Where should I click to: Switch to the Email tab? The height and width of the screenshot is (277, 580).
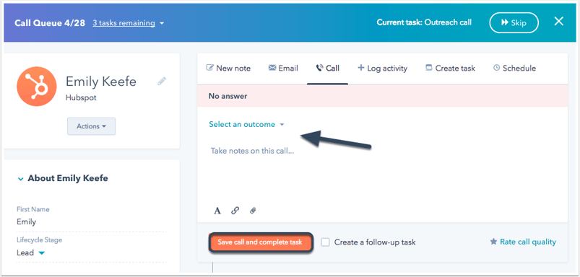283,69
